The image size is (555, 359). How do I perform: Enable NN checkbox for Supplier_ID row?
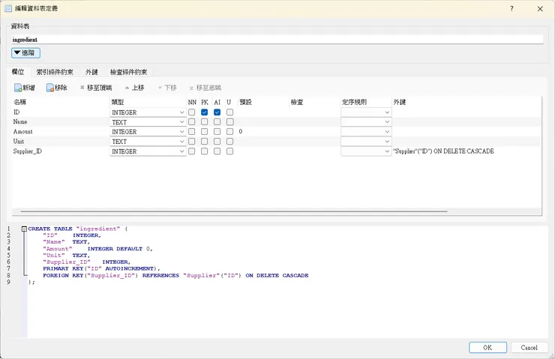tap(191, 151)
